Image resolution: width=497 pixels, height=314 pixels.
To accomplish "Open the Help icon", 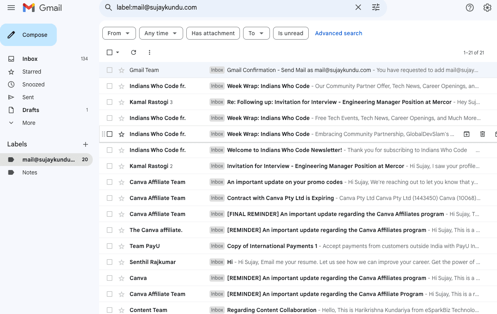I will tap(470, 7).
